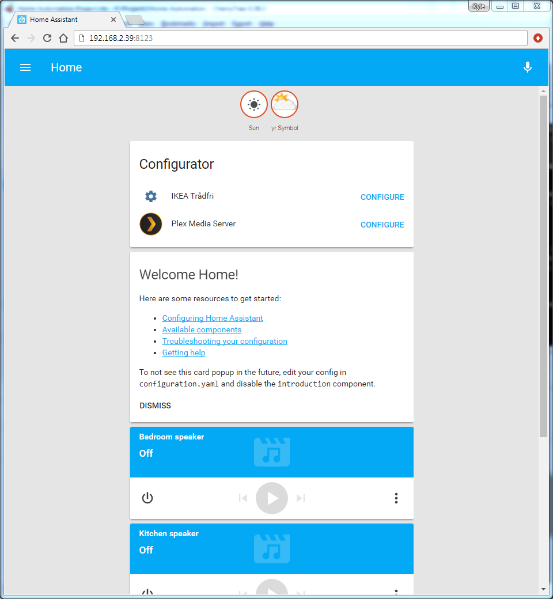This screenshot has width=553, height=599.
Task: Select the Home Assistant browser tab
Action: click(x=63, y=20)
